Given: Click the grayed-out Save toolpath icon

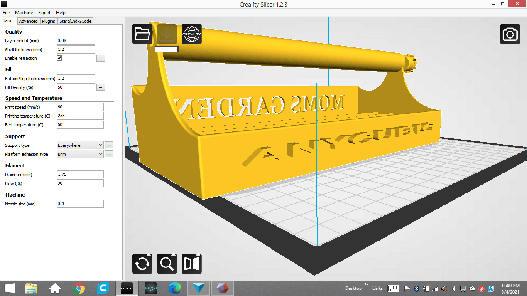Looking at the screenshot, I should pyautogui.click(x=167, y=34).
